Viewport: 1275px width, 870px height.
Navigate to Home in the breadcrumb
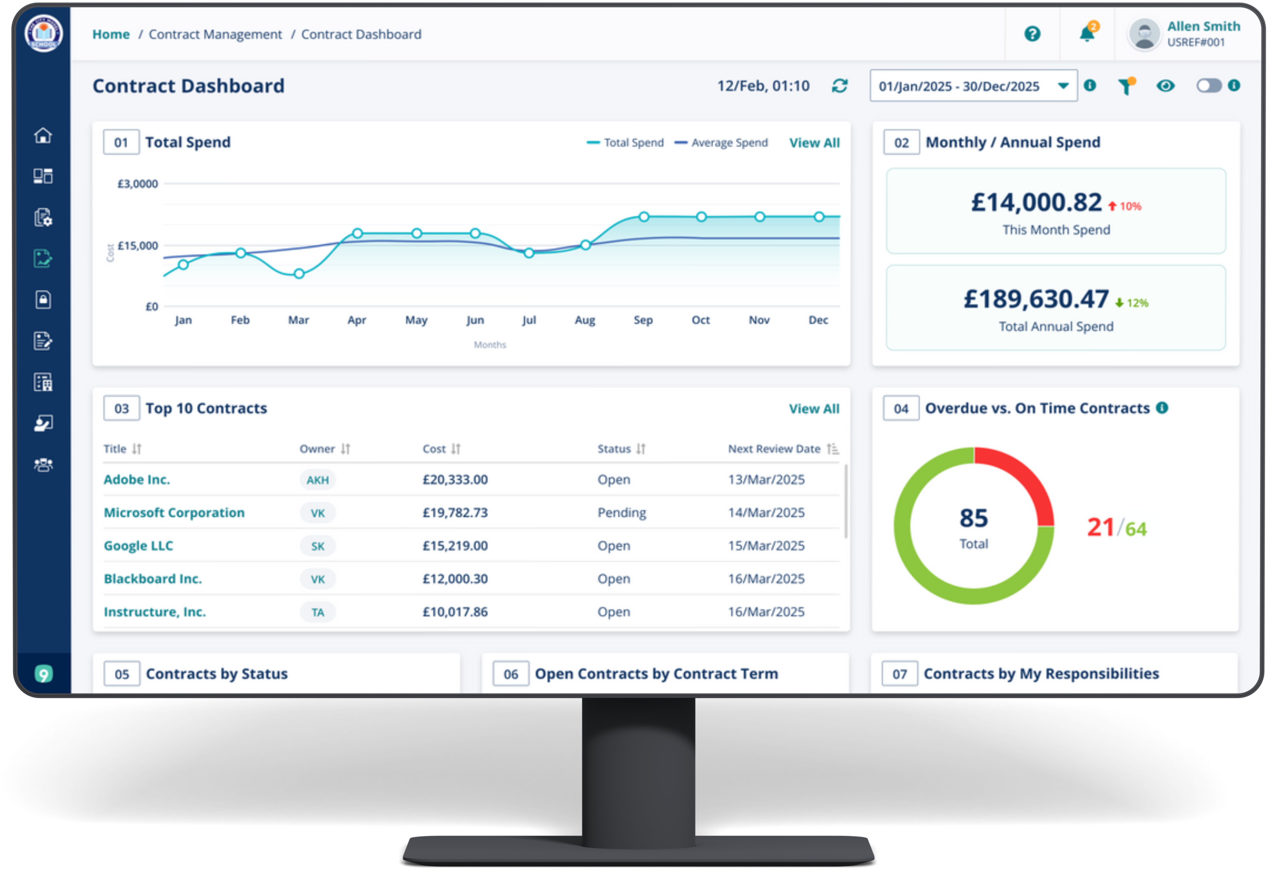pos(111,34)
